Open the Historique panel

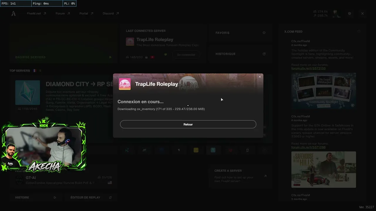pos(240,54)
